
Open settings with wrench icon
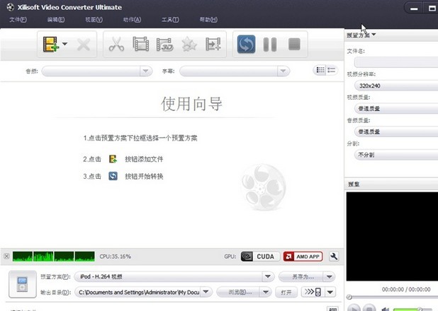point(334,257)
